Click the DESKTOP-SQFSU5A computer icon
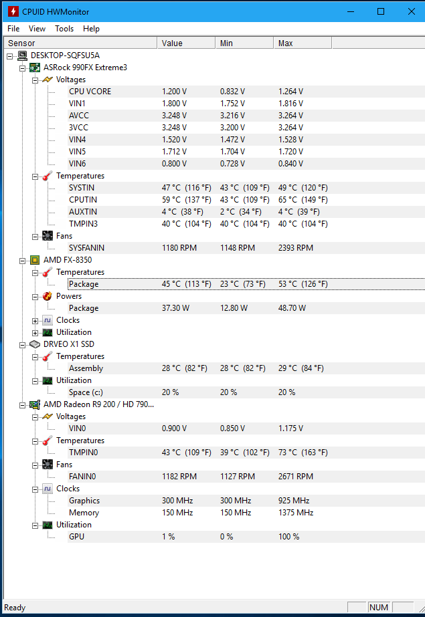 pos(23,55)
